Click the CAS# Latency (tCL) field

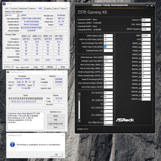[x=108, y=36]
